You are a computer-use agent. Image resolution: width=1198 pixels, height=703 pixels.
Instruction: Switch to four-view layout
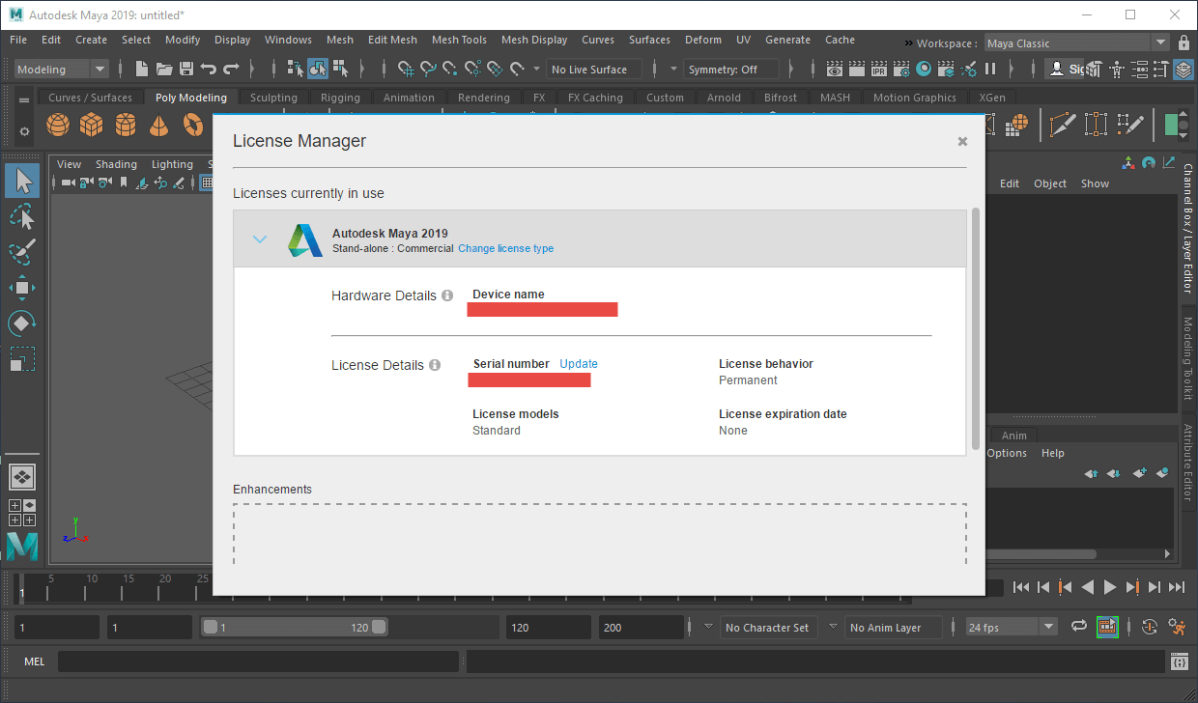tap(22, 512)
